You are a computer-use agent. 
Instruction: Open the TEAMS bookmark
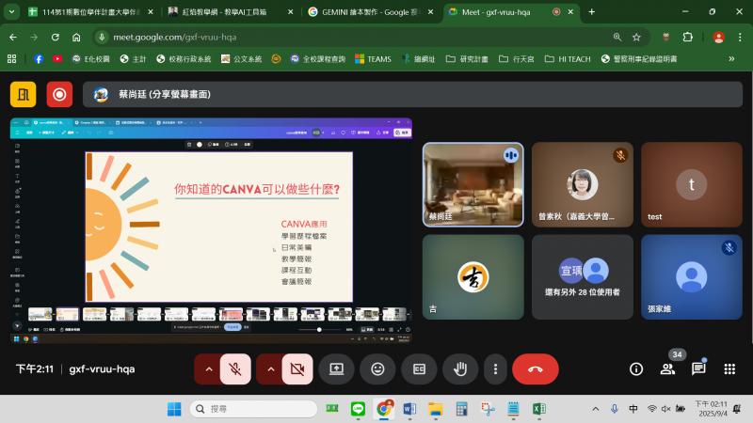point(373,58)
